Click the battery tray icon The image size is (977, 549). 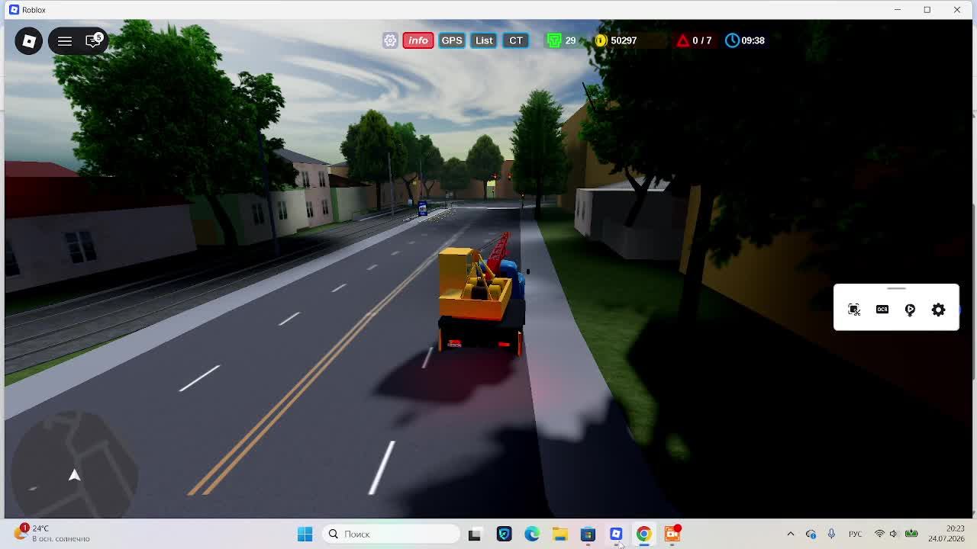911,534
